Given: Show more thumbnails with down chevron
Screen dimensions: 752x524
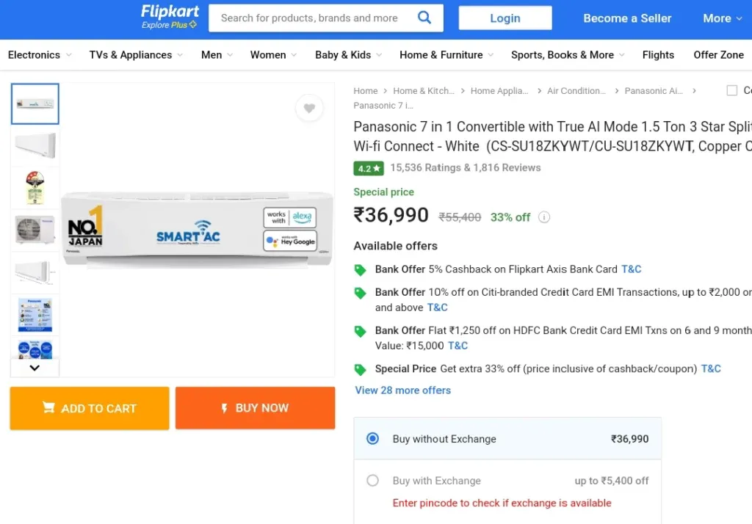Looking at the screenshot, I should point(35,368).
